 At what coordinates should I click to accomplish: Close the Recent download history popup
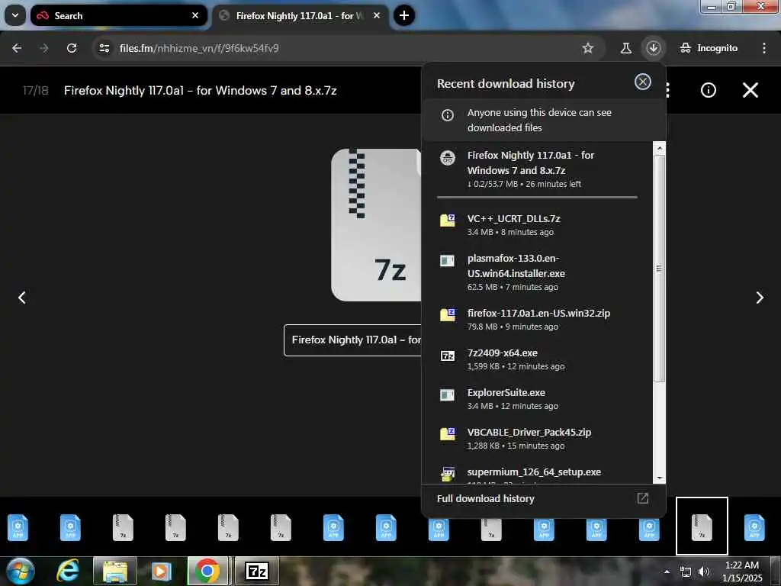tap(642, 82)
